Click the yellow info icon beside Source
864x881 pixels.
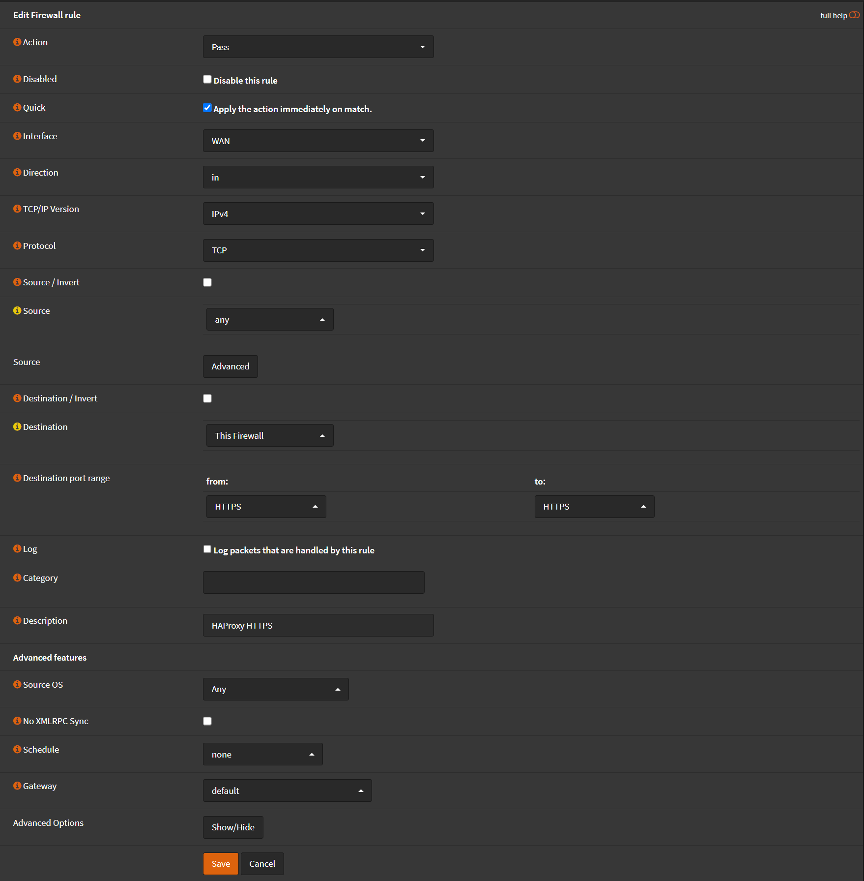(x=17, y=311)
